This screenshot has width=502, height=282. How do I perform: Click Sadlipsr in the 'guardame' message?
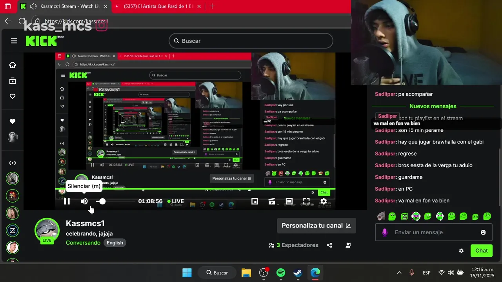(x=386, y=177)
